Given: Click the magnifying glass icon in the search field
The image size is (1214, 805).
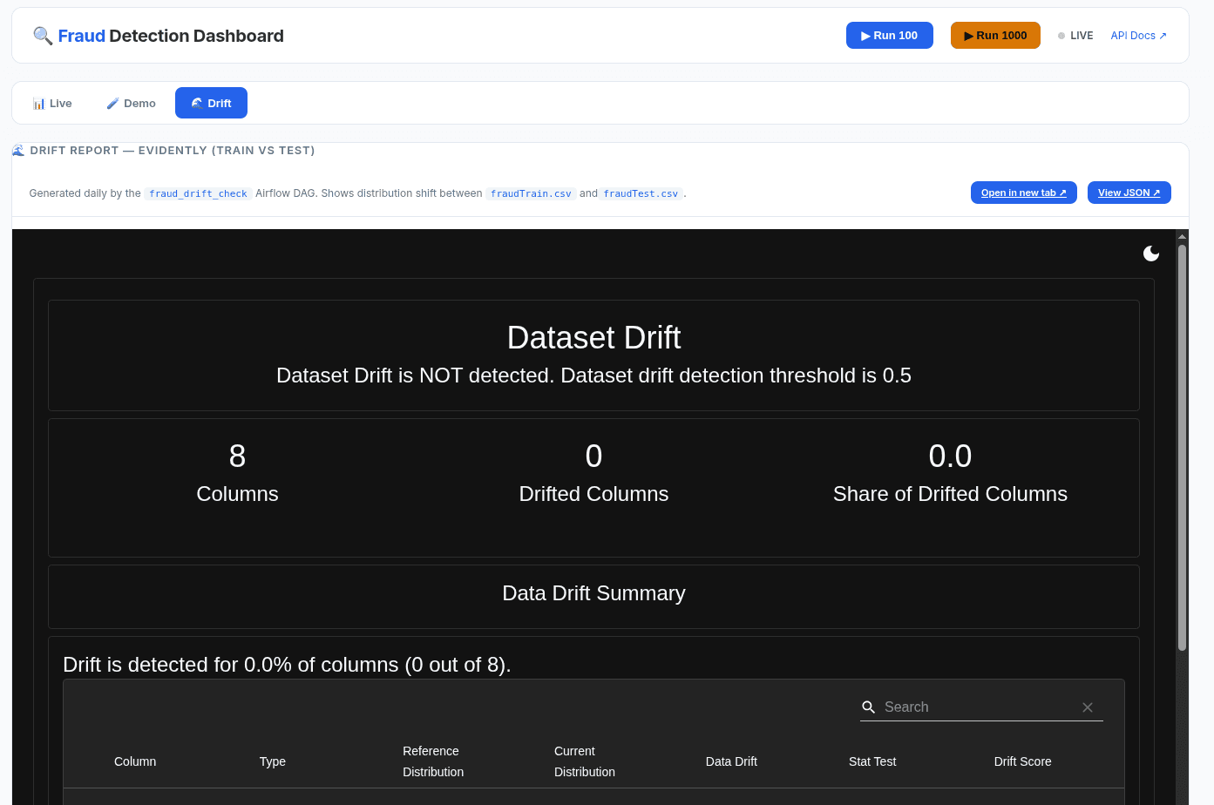Looking at the screenshot, I should point(869,707).
